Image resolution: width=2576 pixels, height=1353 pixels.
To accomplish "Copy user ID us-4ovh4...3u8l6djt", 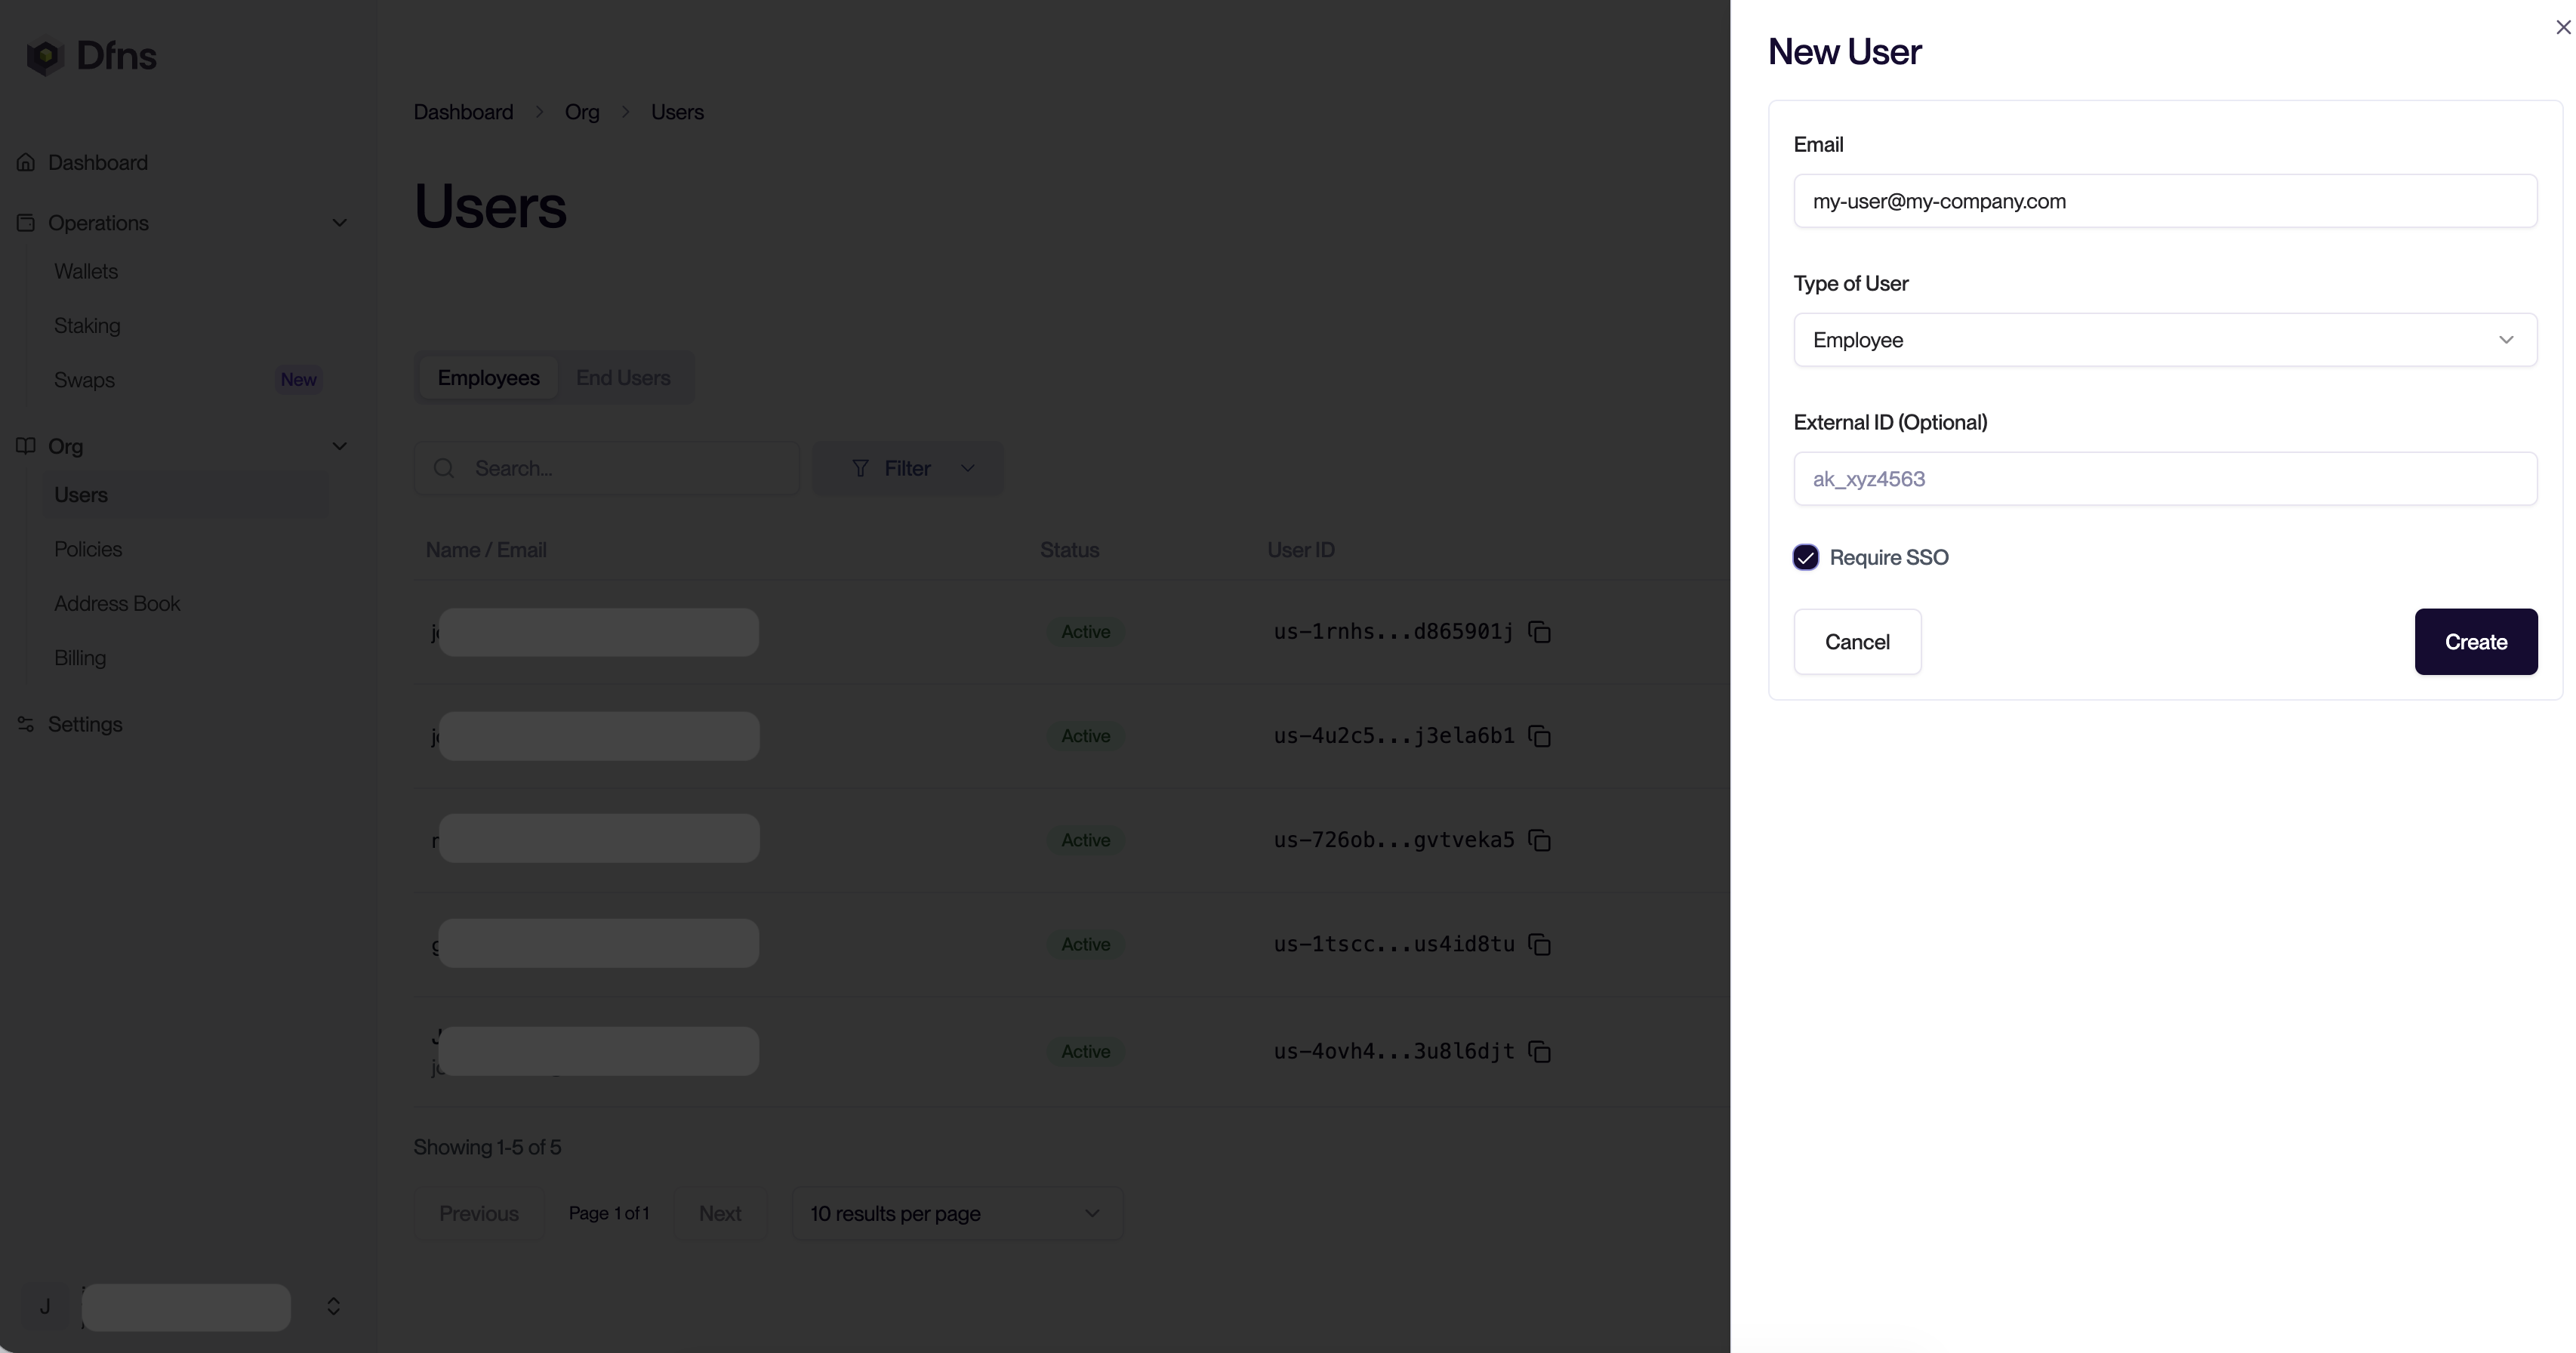I will pyautogui.click(x=1539, y=1051).
